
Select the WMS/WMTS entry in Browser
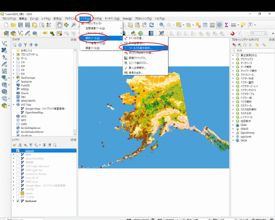pyautogui.click(x=28, y=101)
